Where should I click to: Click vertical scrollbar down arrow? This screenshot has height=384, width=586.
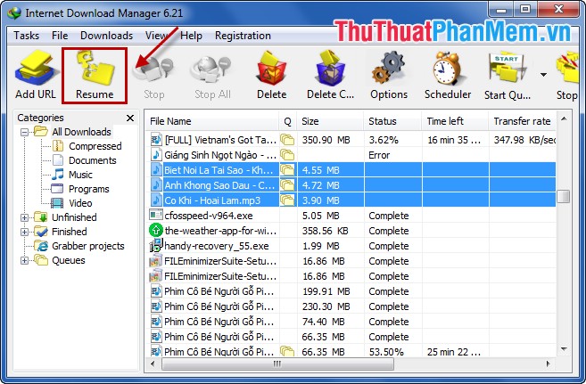pyautogui.click(x=564, y=349)
